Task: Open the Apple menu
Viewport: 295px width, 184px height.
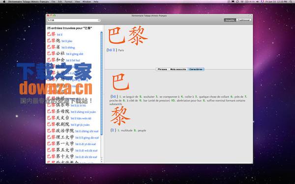Action: point(4,1)
